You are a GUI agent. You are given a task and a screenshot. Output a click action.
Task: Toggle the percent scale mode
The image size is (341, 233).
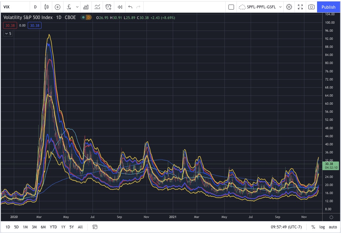pyautogui.click(x=313, y=227)
